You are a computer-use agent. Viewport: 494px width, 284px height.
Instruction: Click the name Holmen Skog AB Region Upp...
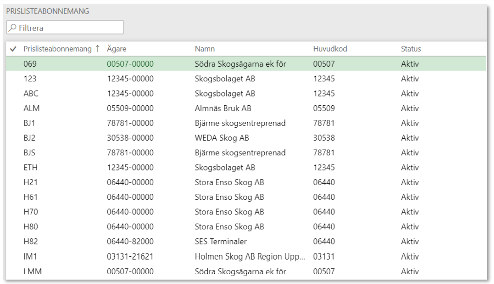click(250, 256)
